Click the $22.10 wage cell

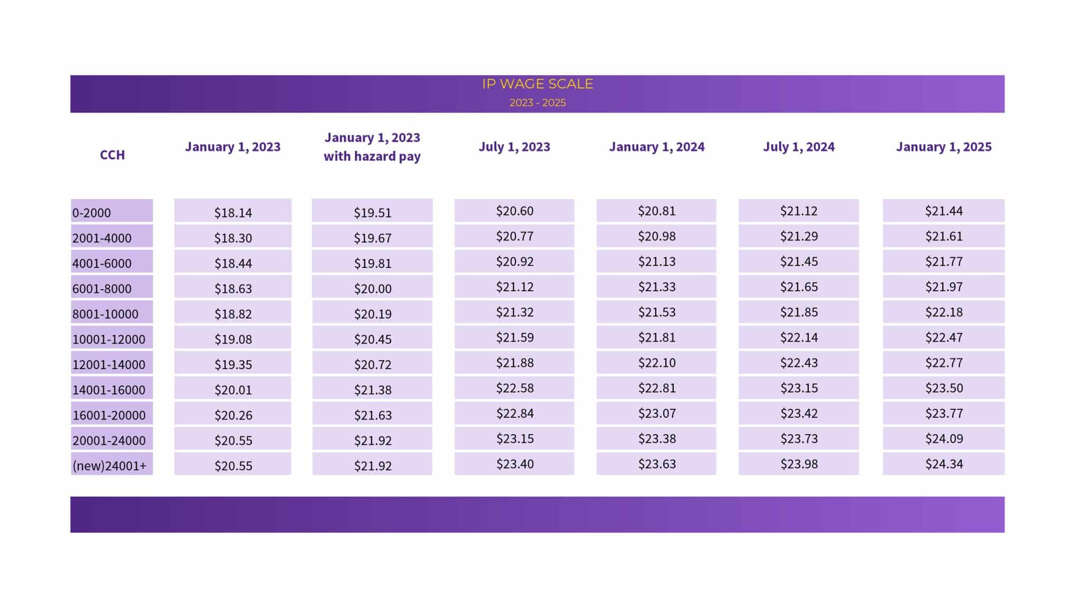click(x=656, y=363)
